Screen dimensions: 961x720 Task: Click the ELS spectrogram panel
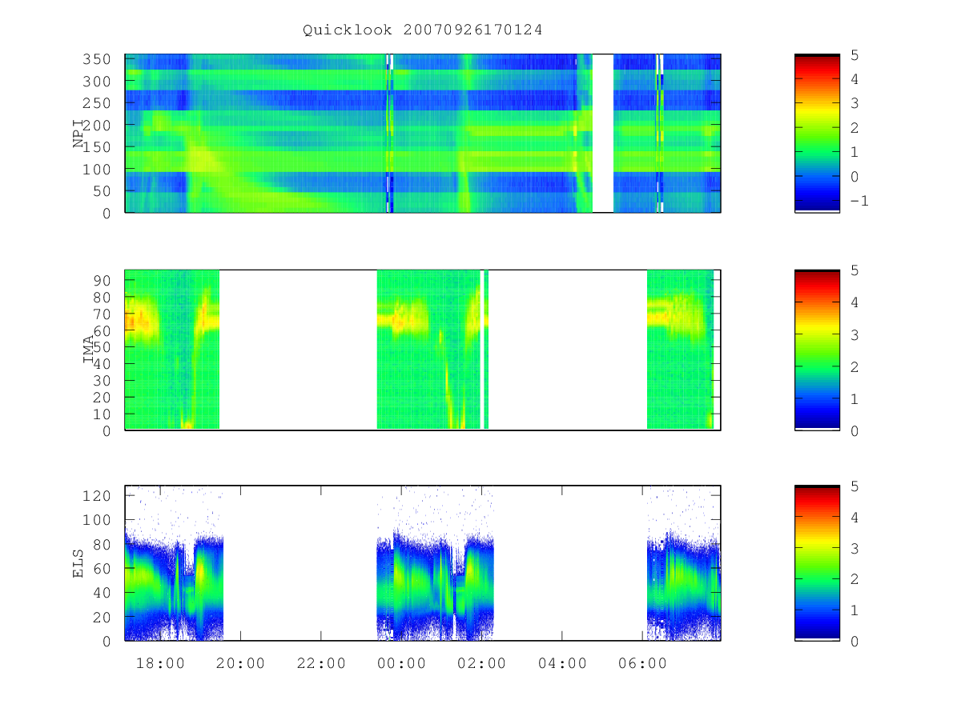423,563
